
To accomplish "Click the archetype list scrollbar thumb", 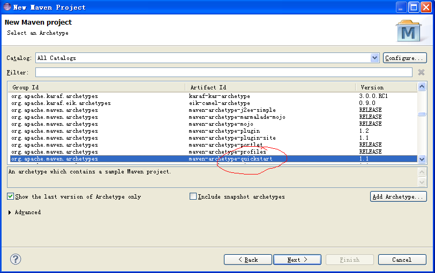I will pyautogui.click(x=422, y=114).
